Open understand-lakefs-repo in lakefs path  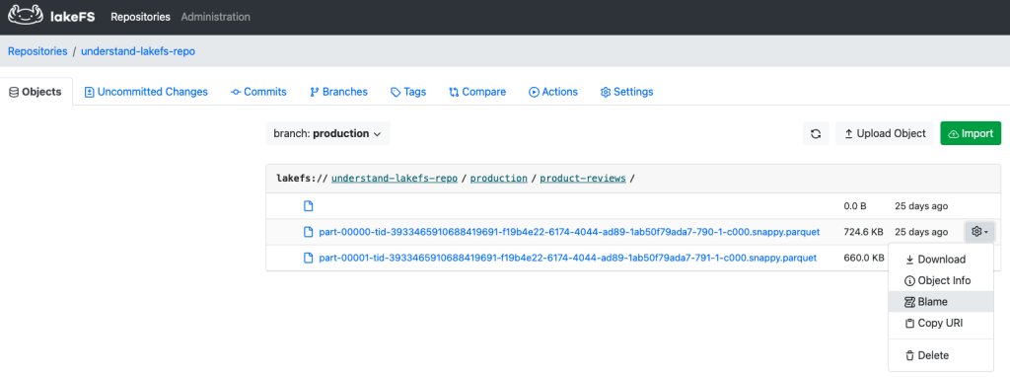pyautogui.click(x=395, y=179)
